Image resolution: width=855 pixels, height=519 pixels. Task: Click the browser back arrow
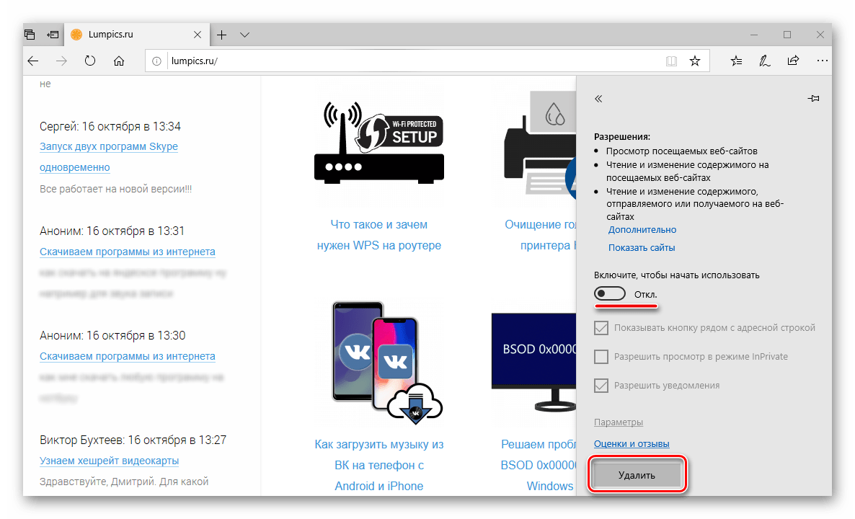pos(33,61)
